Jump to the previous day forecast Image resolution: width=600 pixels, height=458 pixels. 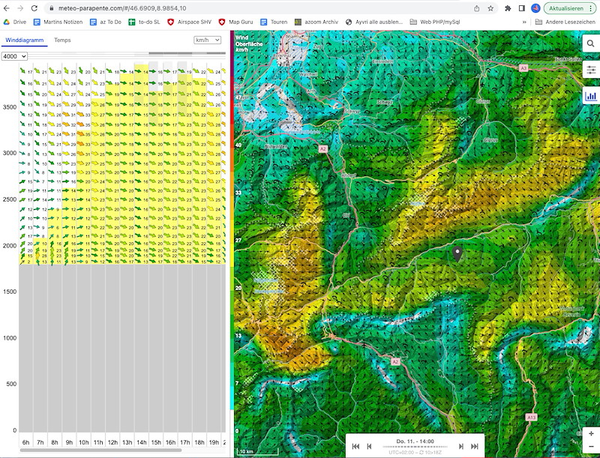coord(355,446)
